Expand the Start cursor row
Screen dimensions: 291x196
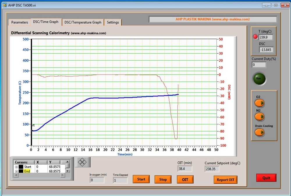point(16,167)
